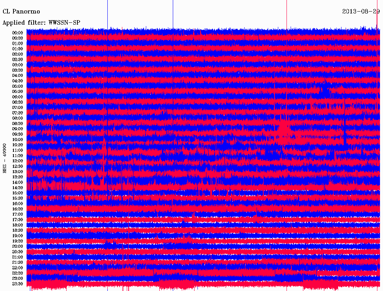
Task: Select the 14:30 time label
Action: [x=18, y=188]
